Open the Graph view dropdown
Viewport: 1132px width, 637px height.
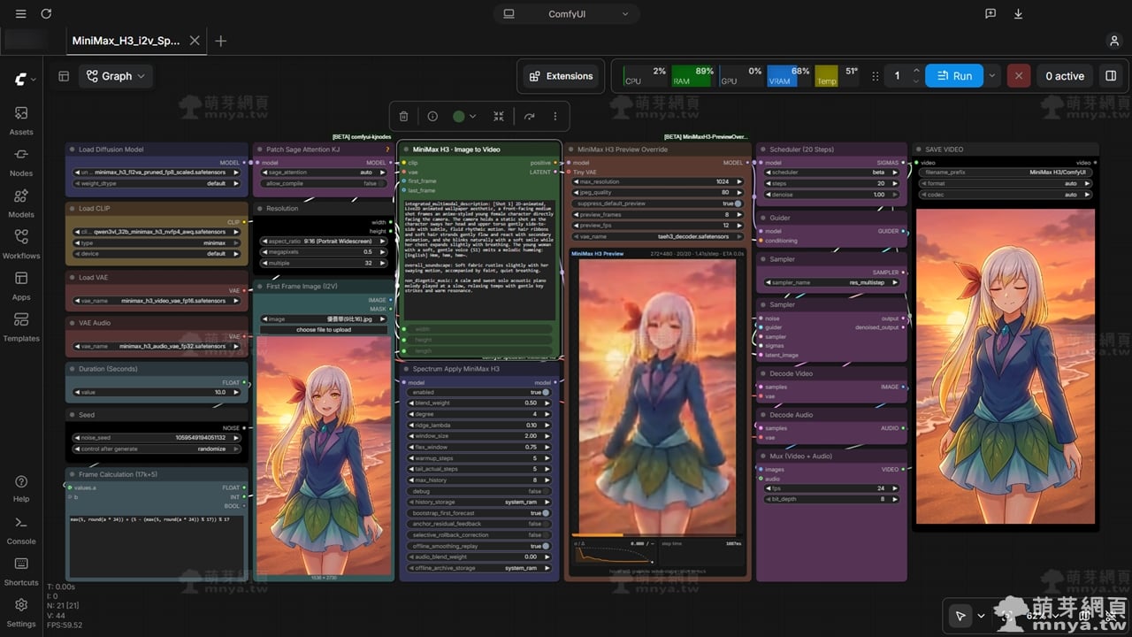(x=115, y=76)
